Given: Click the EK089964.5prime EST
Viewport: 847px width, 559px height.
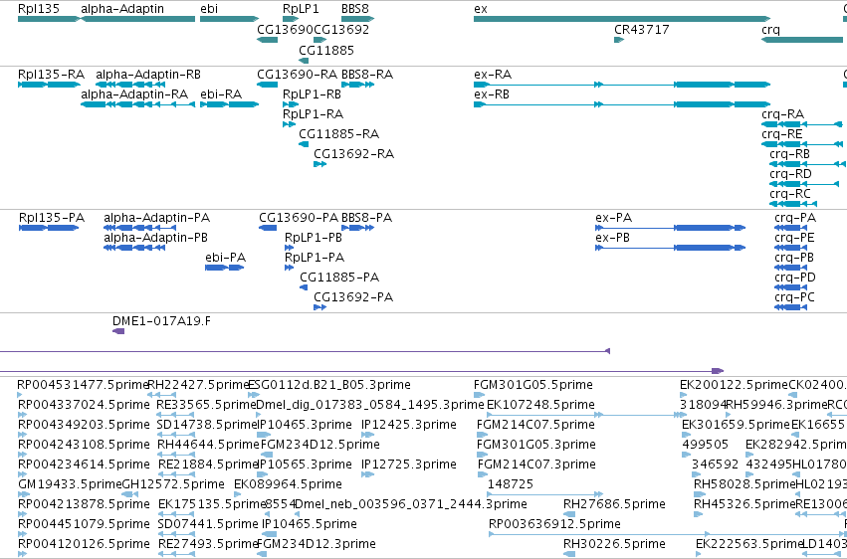Looking at the screenshot, I should click(x=239, y=494).
